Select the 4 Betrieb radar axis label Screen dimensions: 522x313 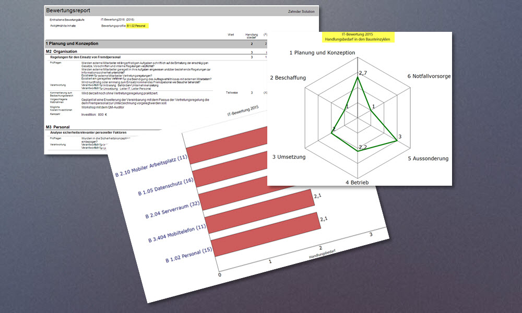(357, 182)
